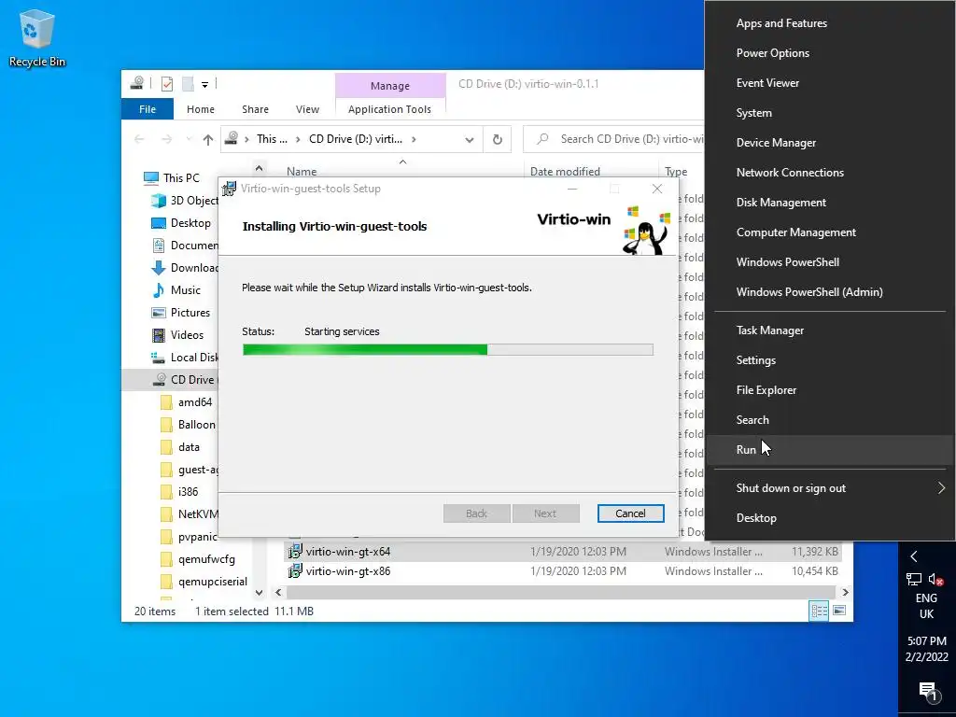Click the horizontal scrollbar's left arrow
This screenshot has height=717, width=956.
coord(278,592)
